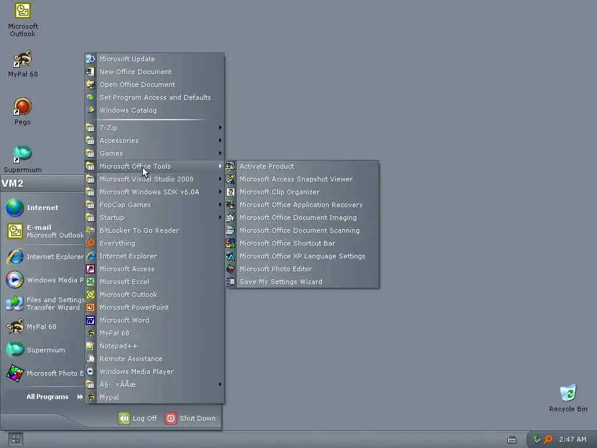The height and width of the screenshot is (448, 597).
Task: Expand the Accessories submenu
Action: 154,141
